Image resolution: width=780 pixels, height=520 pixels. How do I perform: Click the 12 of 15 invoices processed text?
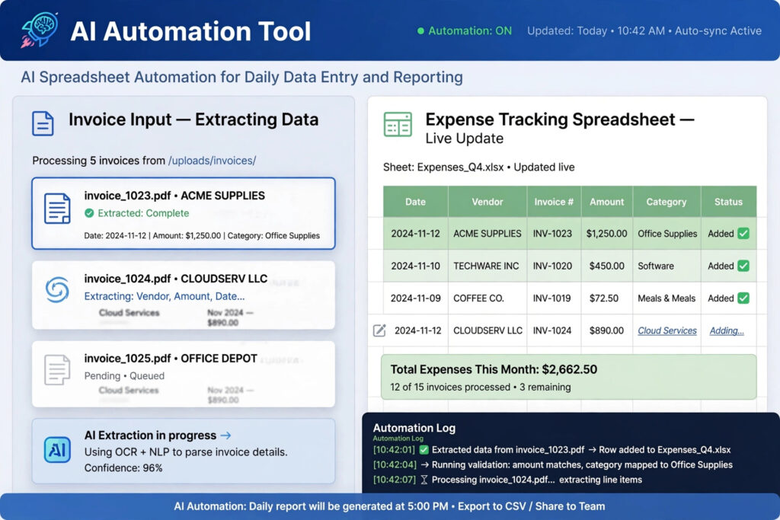pos(450,387)
